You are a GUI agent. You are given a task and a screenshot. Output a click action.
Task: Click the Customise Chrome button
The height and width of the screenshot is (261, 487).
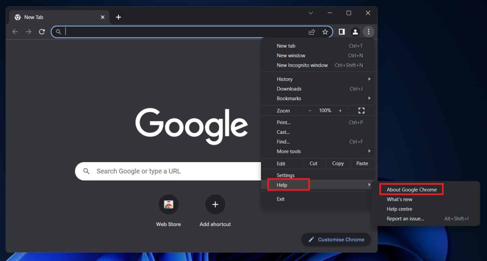pyautogui.click(x=336, y=240)
